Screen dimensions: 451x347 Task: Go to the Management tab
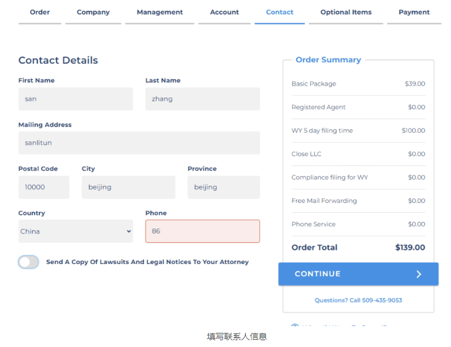pyautogui.click(x=160, y=12)
